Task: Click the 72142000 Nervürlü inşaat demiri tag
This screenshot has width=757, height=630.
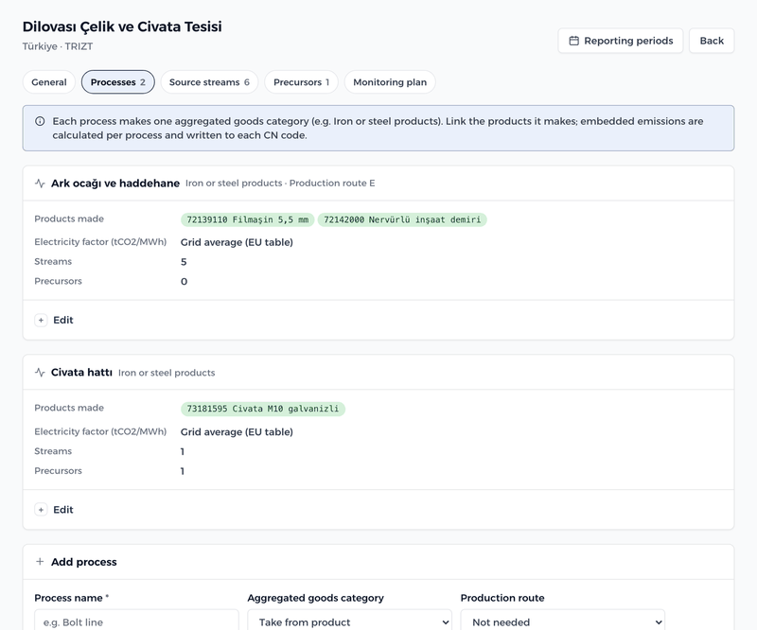Action: coord(402,219)
